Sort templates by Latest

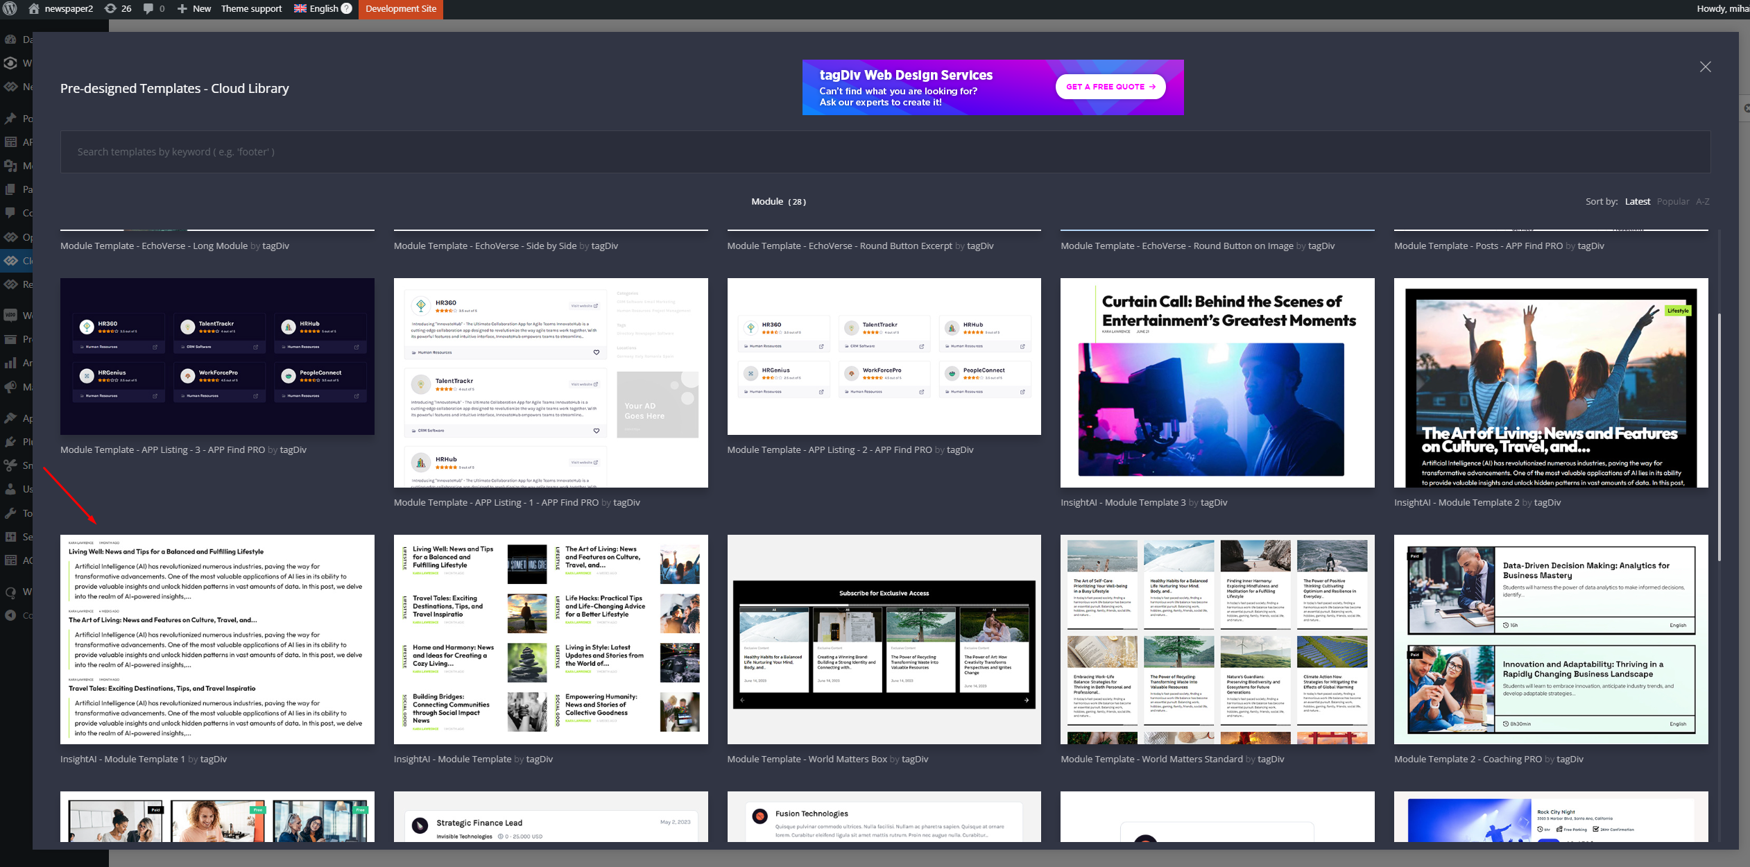point(1638,202)
